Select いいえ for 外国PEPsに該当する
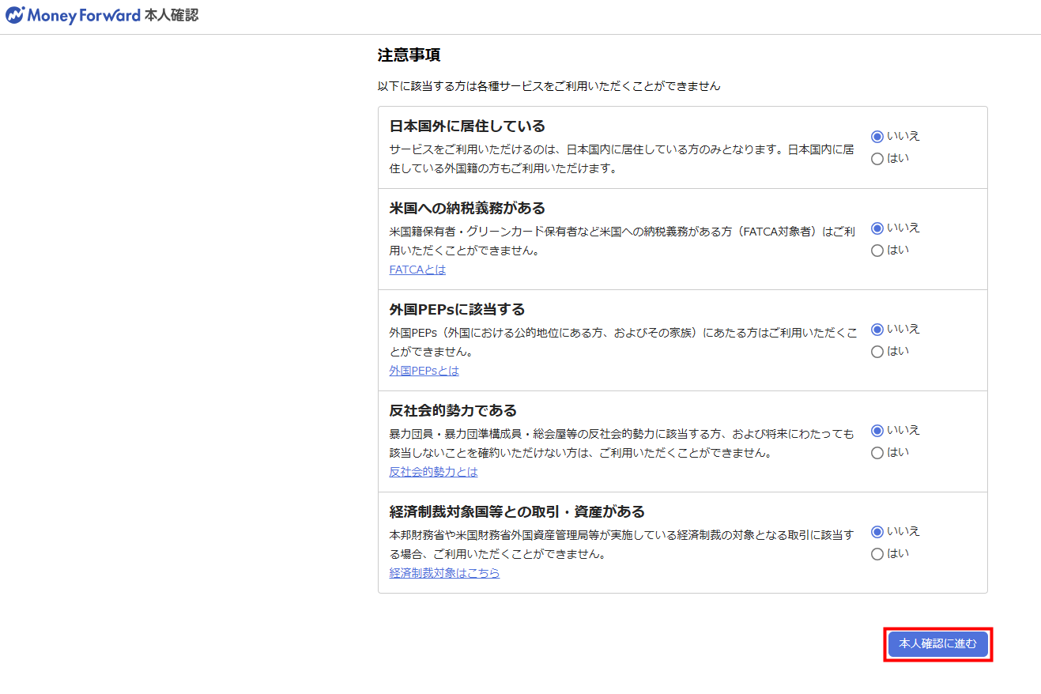Viewport: 1041px width, 694px height. click(877, 330)
